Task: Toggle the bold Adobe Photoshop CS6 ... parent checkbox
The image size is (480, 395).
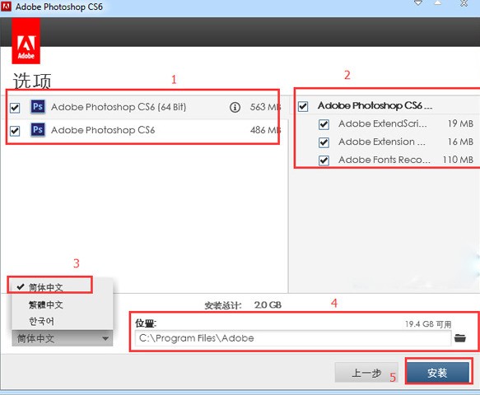Action: click(x=303, y=106)
